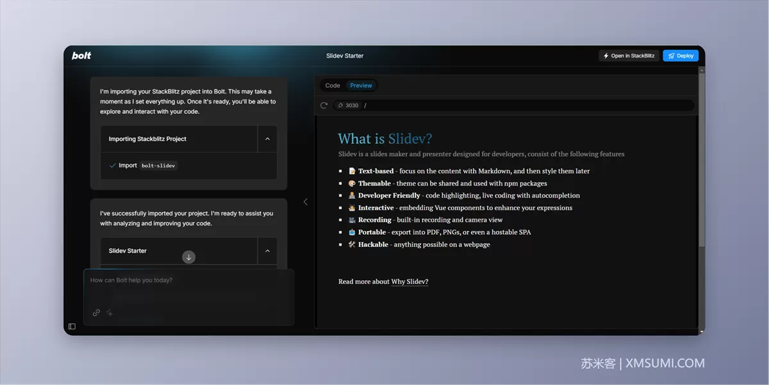The width and height of the screenshot is (769, 385).
Task: Collapse chat panel with left chevron
Action: tap(305, 201)
